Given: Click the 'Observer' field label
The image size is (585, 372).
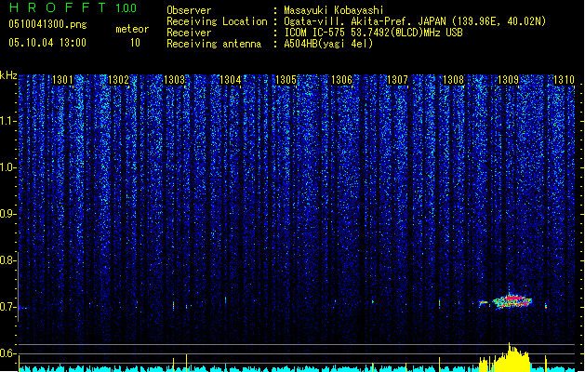Looking at the screenshot, I should (x=189, y=10).
